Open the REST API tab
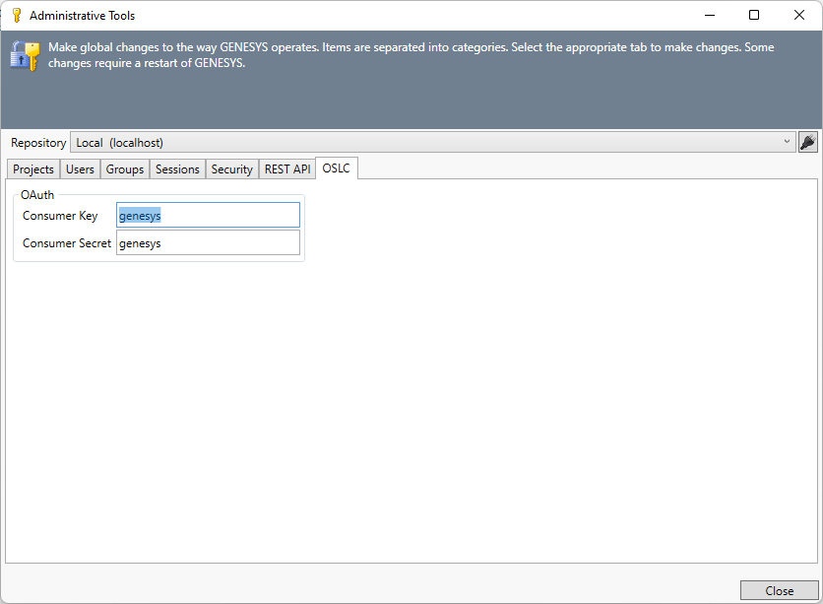The height and width of the screenshot is (604, 823). 286,168
